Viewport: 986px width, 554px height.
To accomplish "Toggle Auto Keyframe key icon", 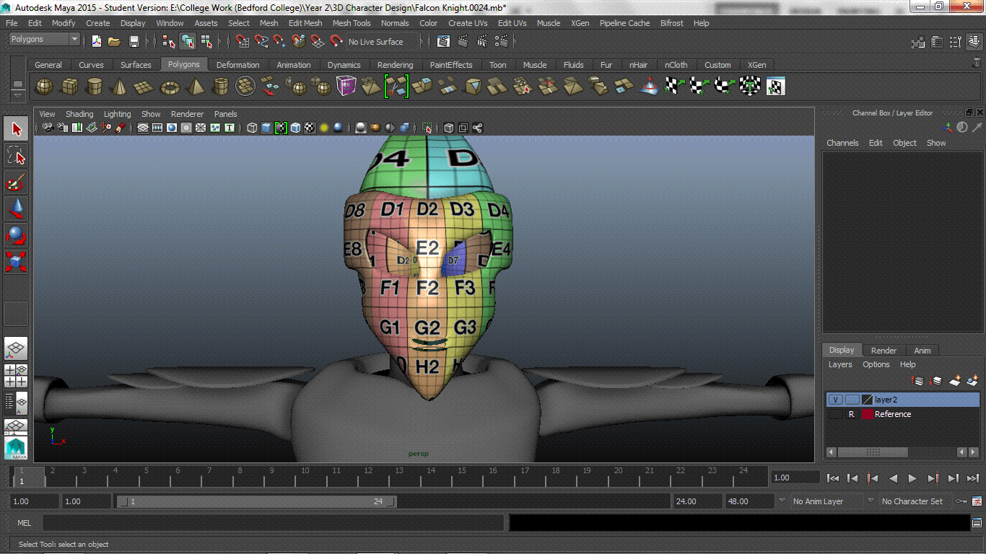I will click(961, 501).
